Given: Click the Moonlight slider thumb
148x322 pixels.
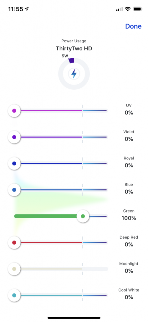Looking at the screenshot, I should [14, 269].
